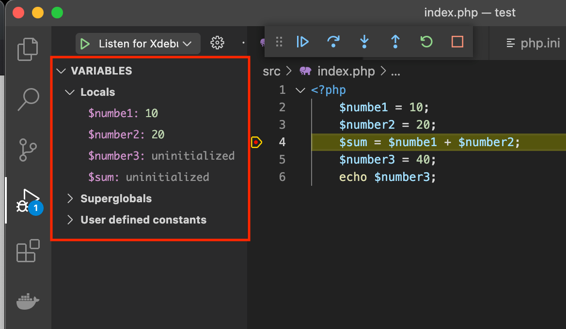Click src in the breadcrumb
Screen dimensions: 566x329
click(271, 71)
